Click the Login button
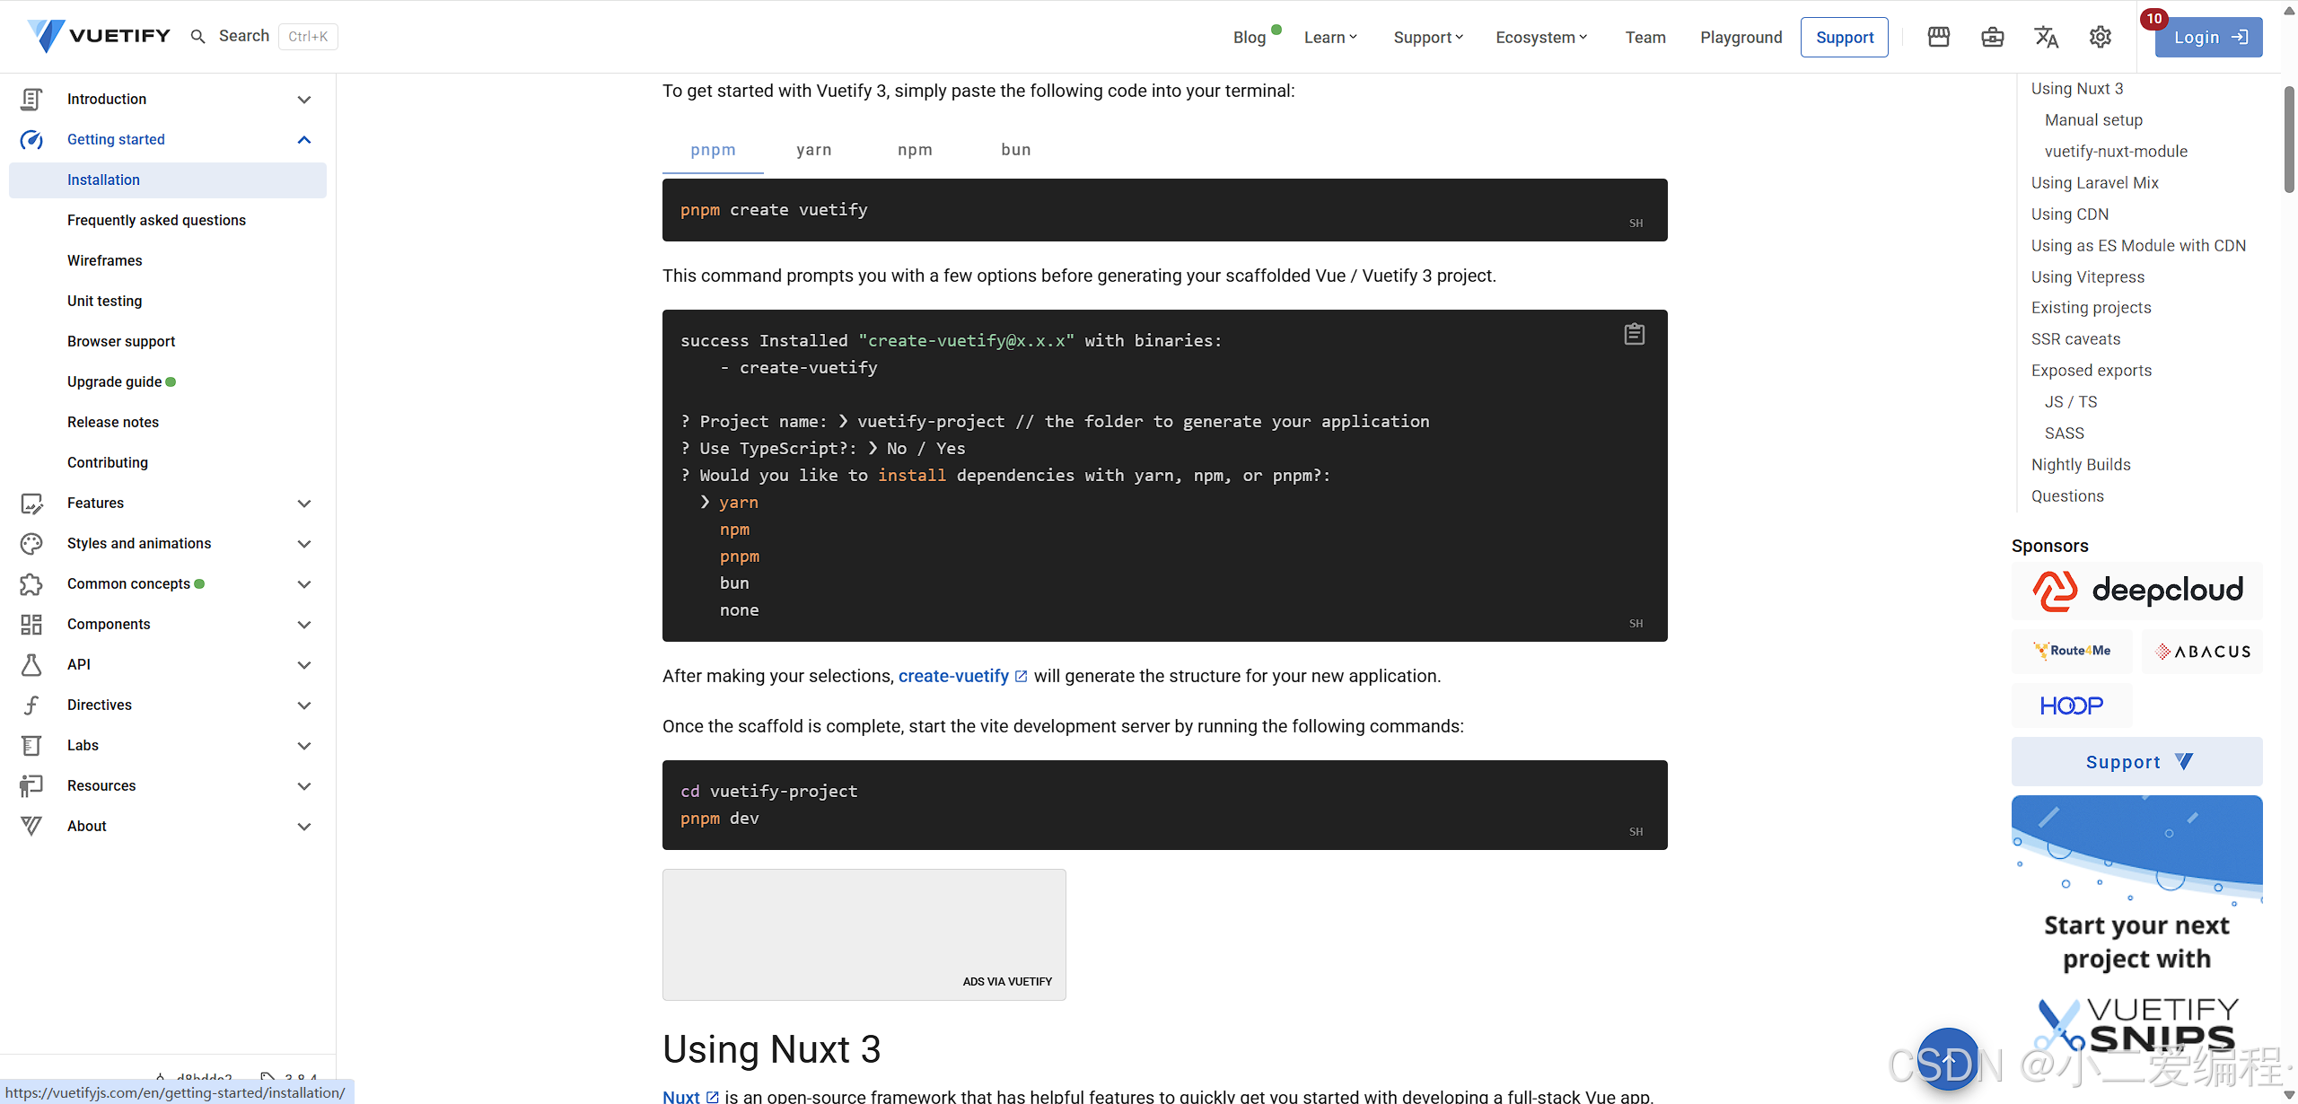This screenshot has width=2298, height=1104. coord(2208,37)
